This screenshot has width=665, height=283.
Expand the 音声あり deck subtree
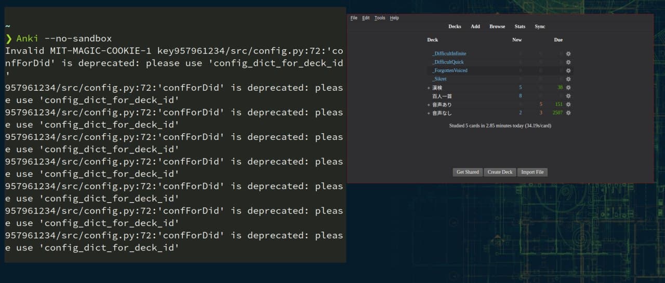(429, 104)
